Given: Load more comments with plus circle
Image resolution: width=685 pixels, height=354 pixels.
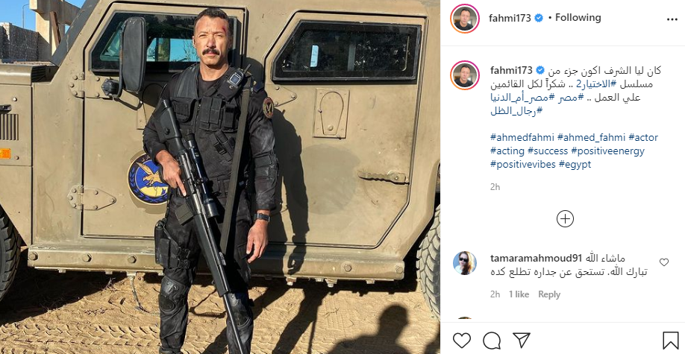Looking at the screenshot, I should click(x=565, y=218).
